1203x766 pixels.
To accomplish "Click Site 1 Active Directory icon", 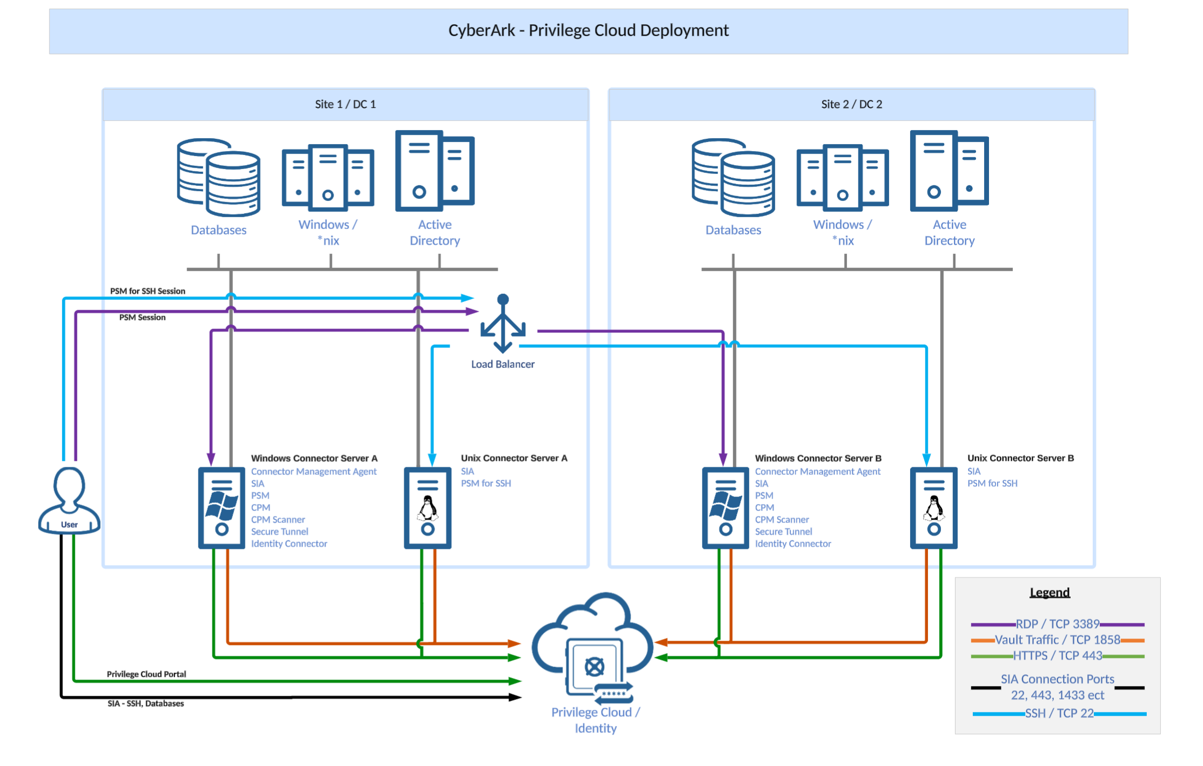I will 435,171.
